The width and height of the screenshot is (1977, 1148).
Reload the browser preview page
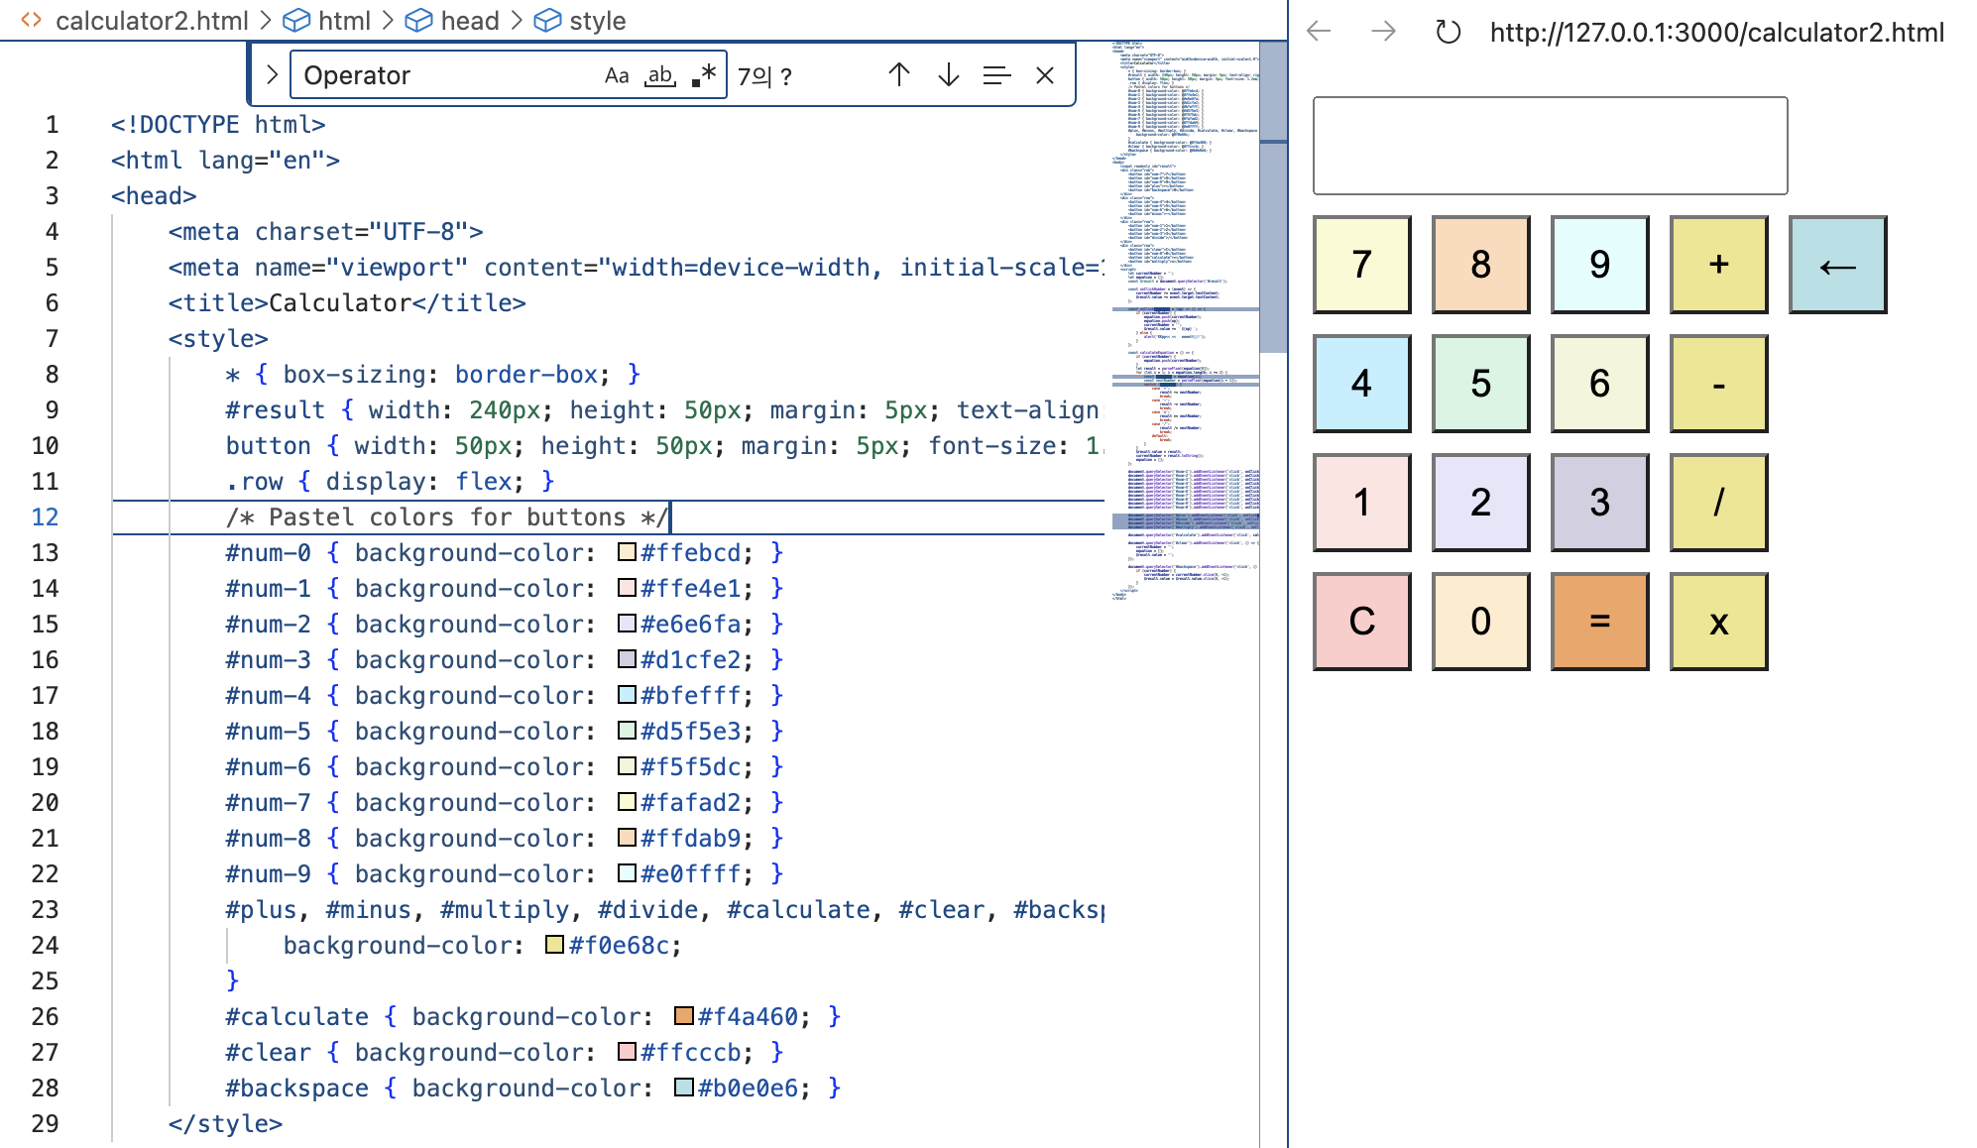click(x=1448, y=32)
